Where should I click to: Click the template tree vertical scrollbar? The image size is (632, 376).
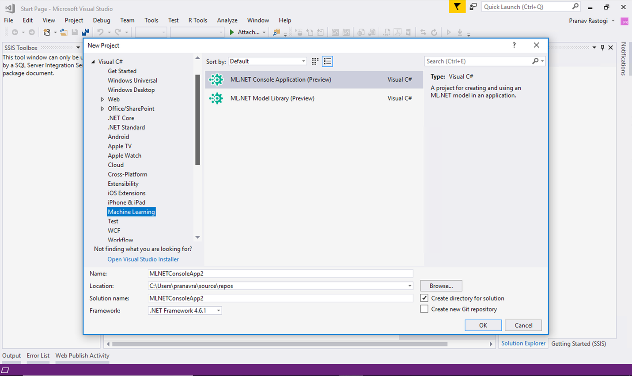click(x=197, y=120)
